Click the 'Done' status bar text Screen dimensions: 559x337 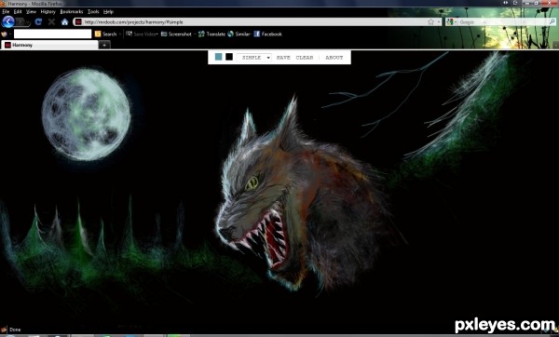pos(15,330)
